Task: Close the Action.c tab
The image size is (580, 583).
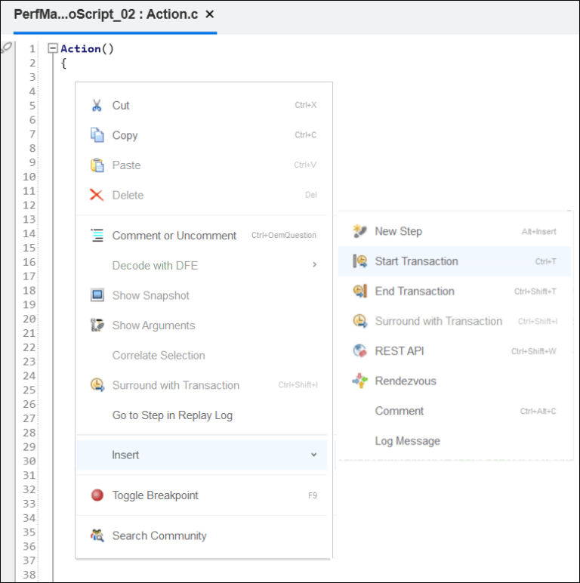Action: point(210,14)
